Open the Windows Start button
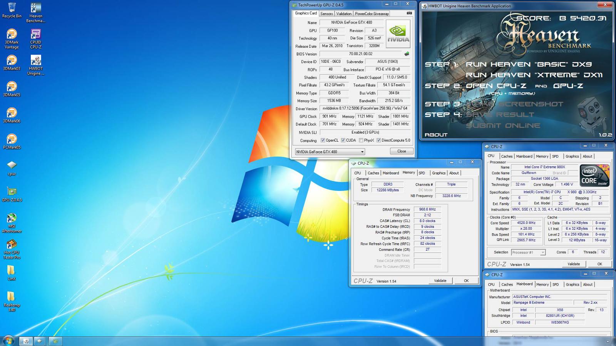The height and width of the screenshot is (346, 616). point(8,341)
